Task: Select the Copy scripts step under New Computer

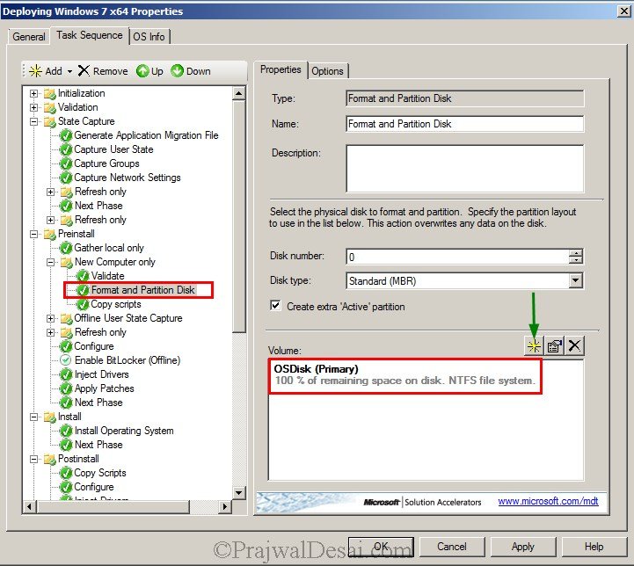Action: tap(116, 304)
